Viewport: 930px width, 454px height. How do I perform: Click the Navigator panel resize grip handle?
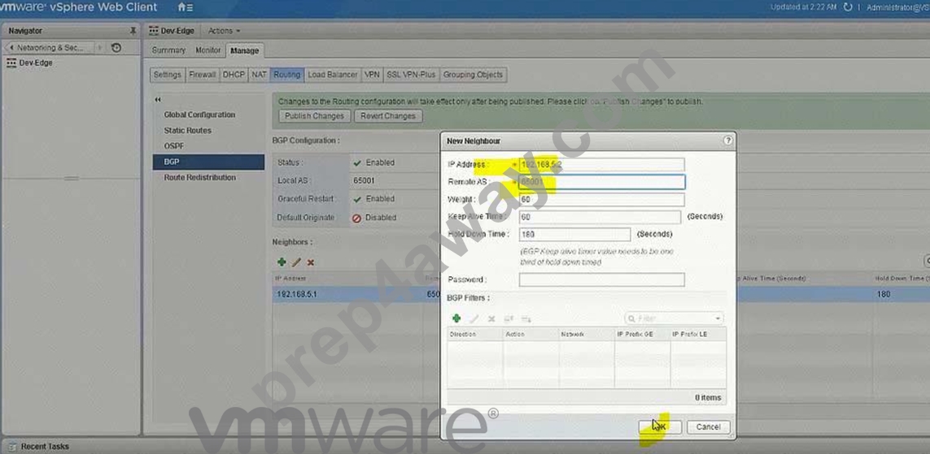(71, 178)
